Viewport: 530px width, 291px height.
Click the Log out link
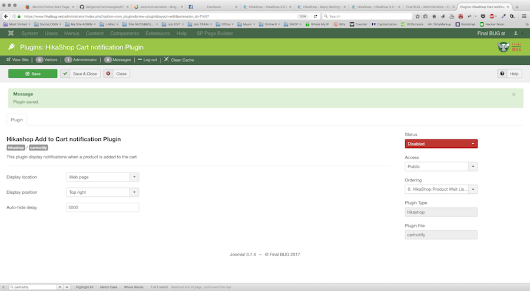pos(147,60)
